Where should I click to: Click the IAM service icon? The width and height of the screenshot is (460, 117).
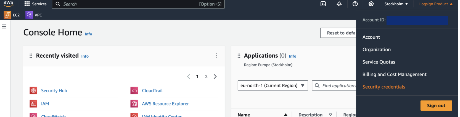33,104
